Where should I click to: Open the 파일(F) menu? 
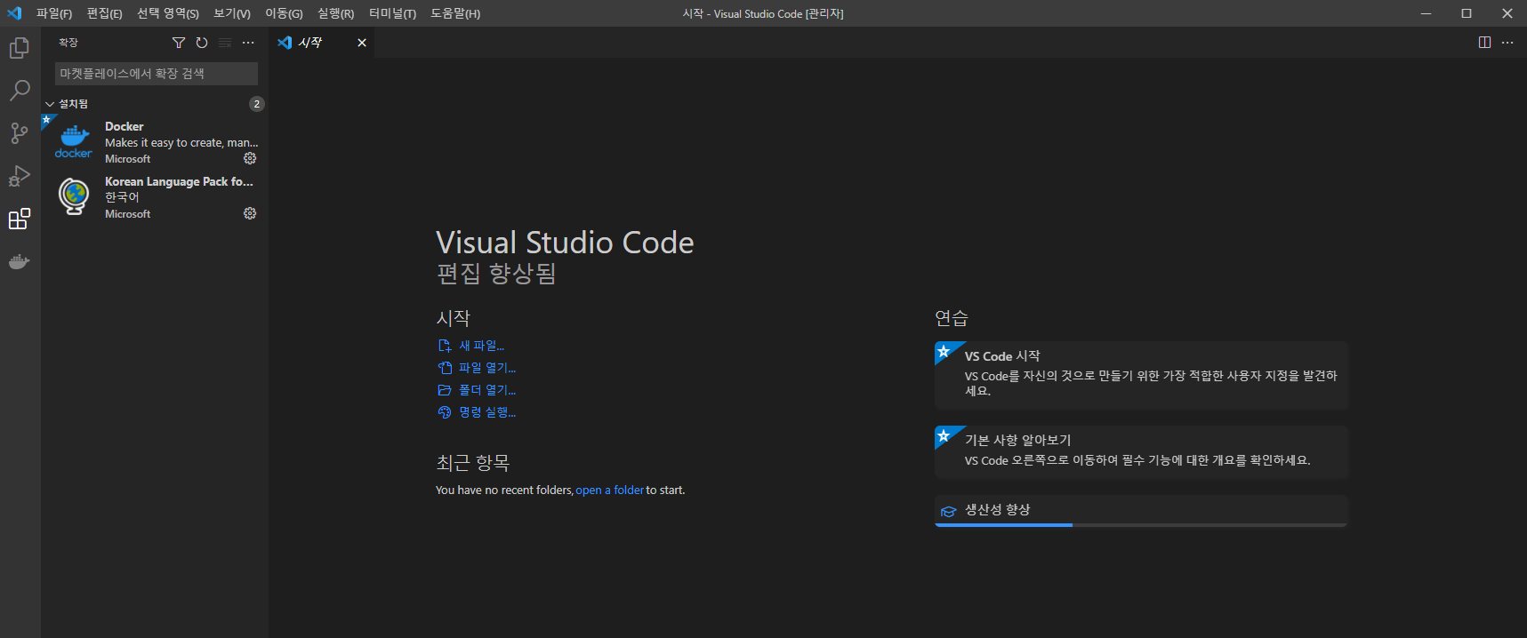click(x=54, y=13)
